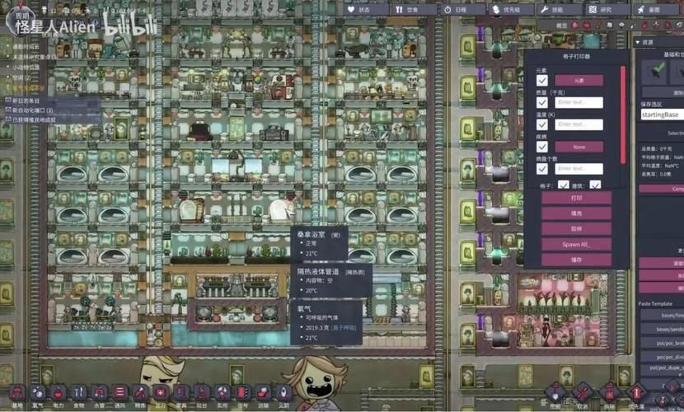Open the 日程 (Schedule) menu
The width and height of the screenshot is (684, 412).
coord(463,10)
